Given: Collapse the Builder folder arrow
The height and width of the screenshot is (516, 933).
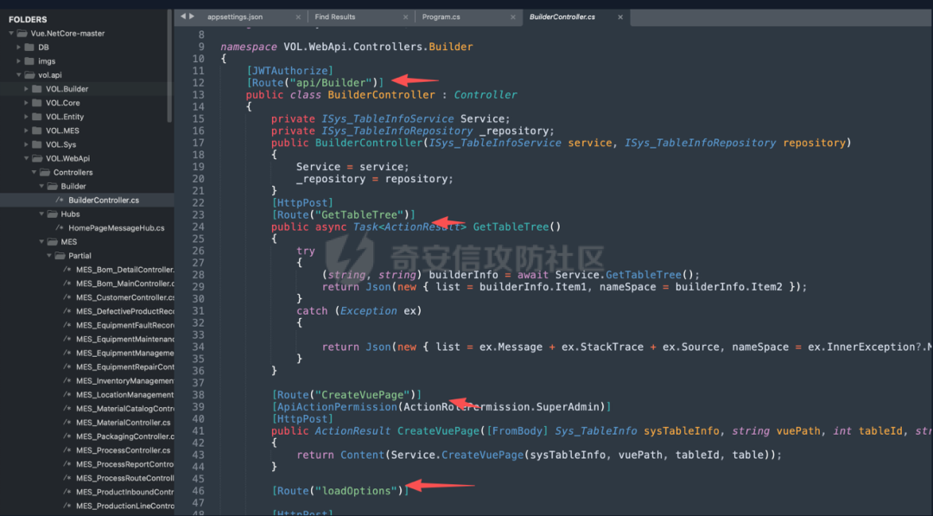Looking at the screenshot, I should [41, 187].
